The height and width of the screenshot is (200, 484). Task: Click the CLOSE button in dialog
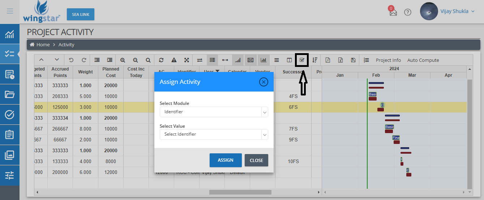click(x=256, y=160)
